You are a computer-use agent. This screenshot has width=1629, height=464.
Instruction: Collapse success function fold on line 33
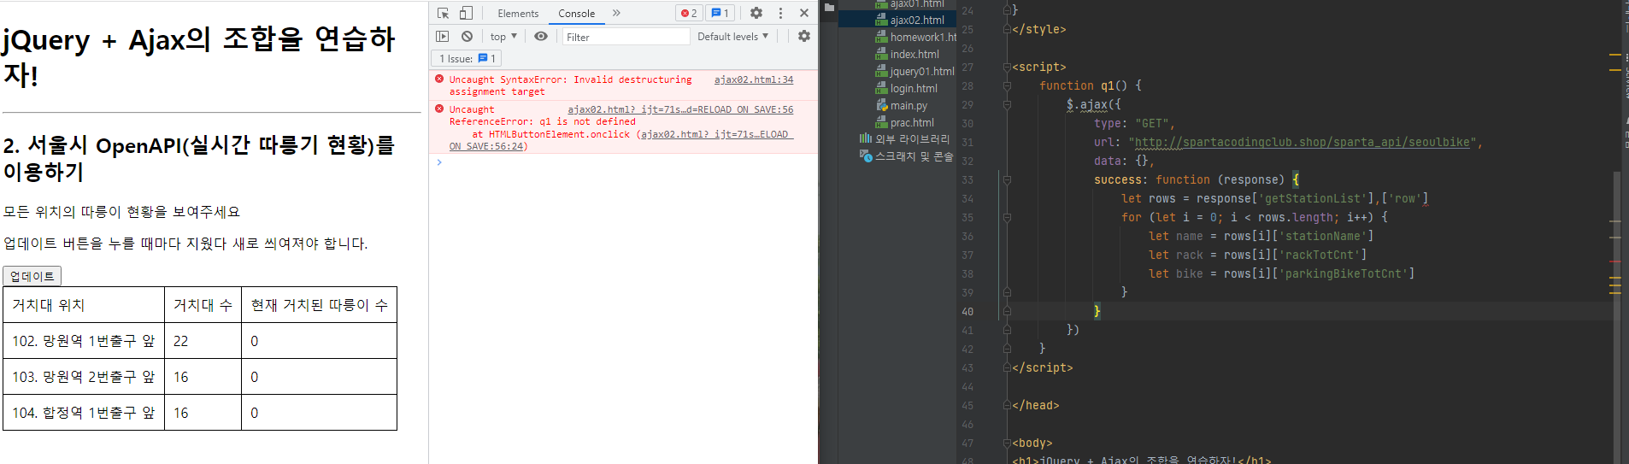click(1007, 179)
